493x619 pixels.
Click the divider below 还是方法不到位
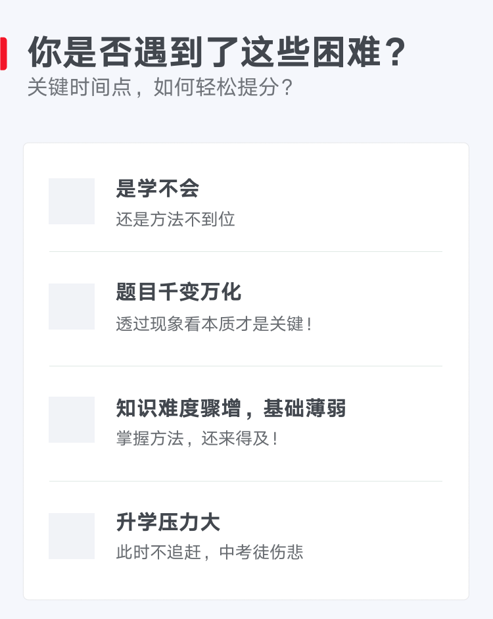point(246,251)
